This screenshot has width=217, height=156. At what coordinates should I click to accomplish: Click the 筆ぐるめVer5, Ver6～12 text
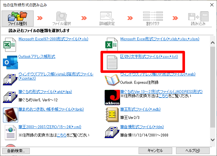click(x=38, y=100)
